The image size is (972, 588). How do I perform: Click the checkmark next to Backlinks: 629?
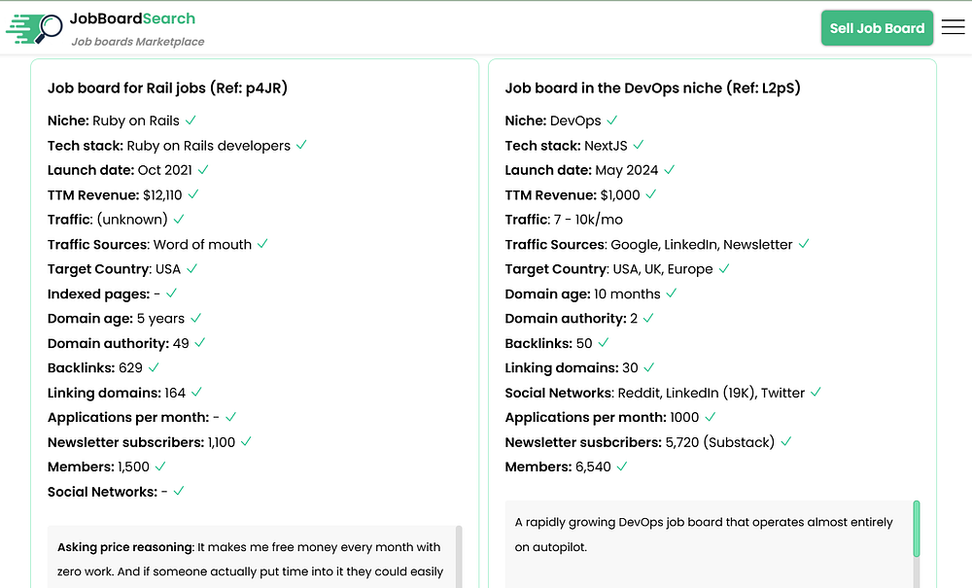tap(154, 367)
